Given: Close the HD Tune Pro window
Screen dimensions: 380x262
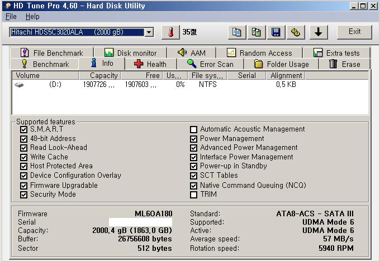Looking at the screenshot, I should coord(373,6).
